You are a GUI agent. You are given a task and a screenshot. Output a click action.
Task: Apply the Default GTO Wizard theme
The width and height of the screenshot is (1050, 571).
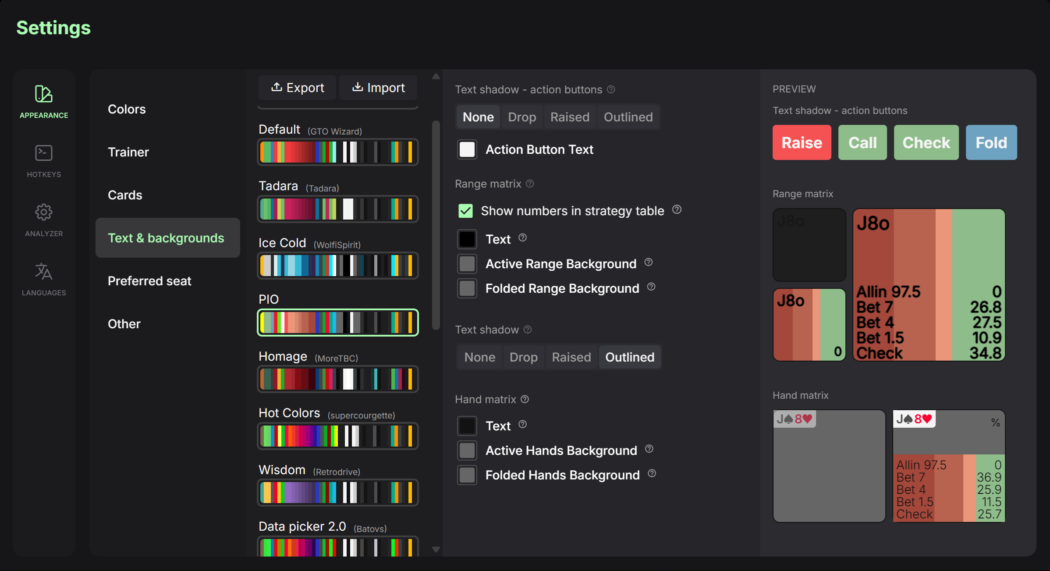[338, 152]
